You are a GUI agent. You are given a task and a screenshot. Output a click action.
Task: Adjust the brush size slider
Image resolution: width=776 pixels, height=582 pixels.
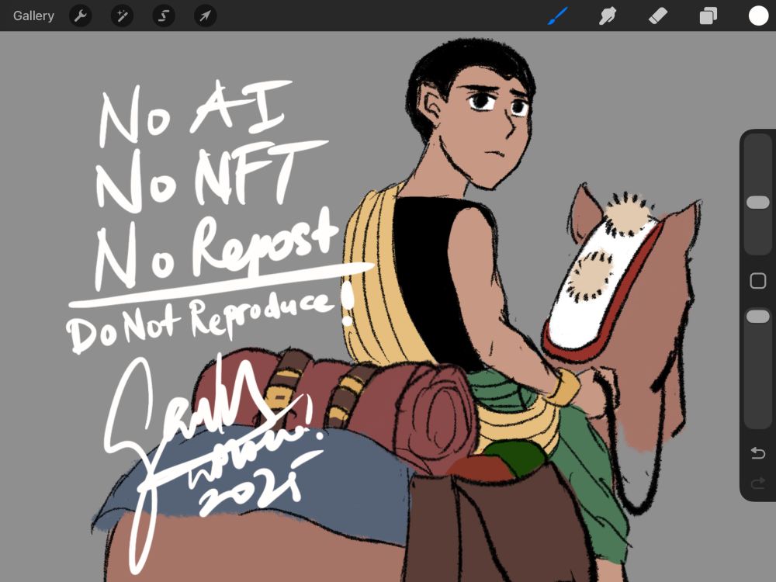[x=757, y=202]
